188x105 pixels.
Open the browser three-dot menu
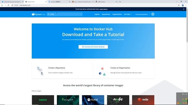click(x=186, y=5)
